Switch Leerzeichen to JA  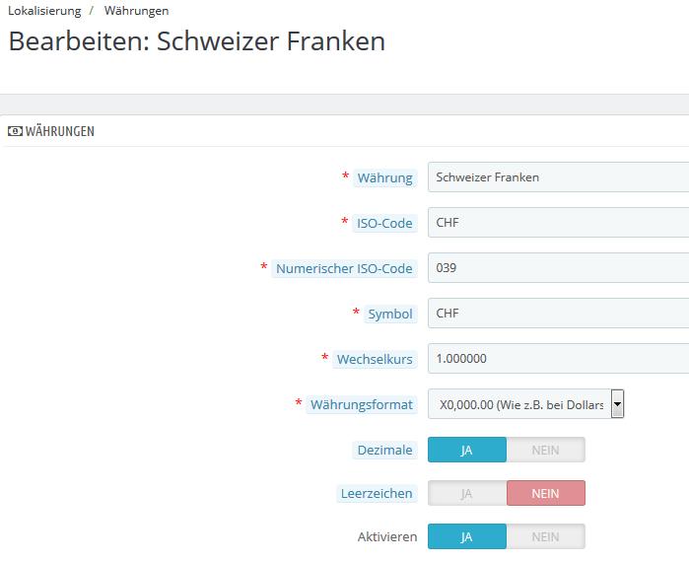pyautogui.click(x=466, y=493)
